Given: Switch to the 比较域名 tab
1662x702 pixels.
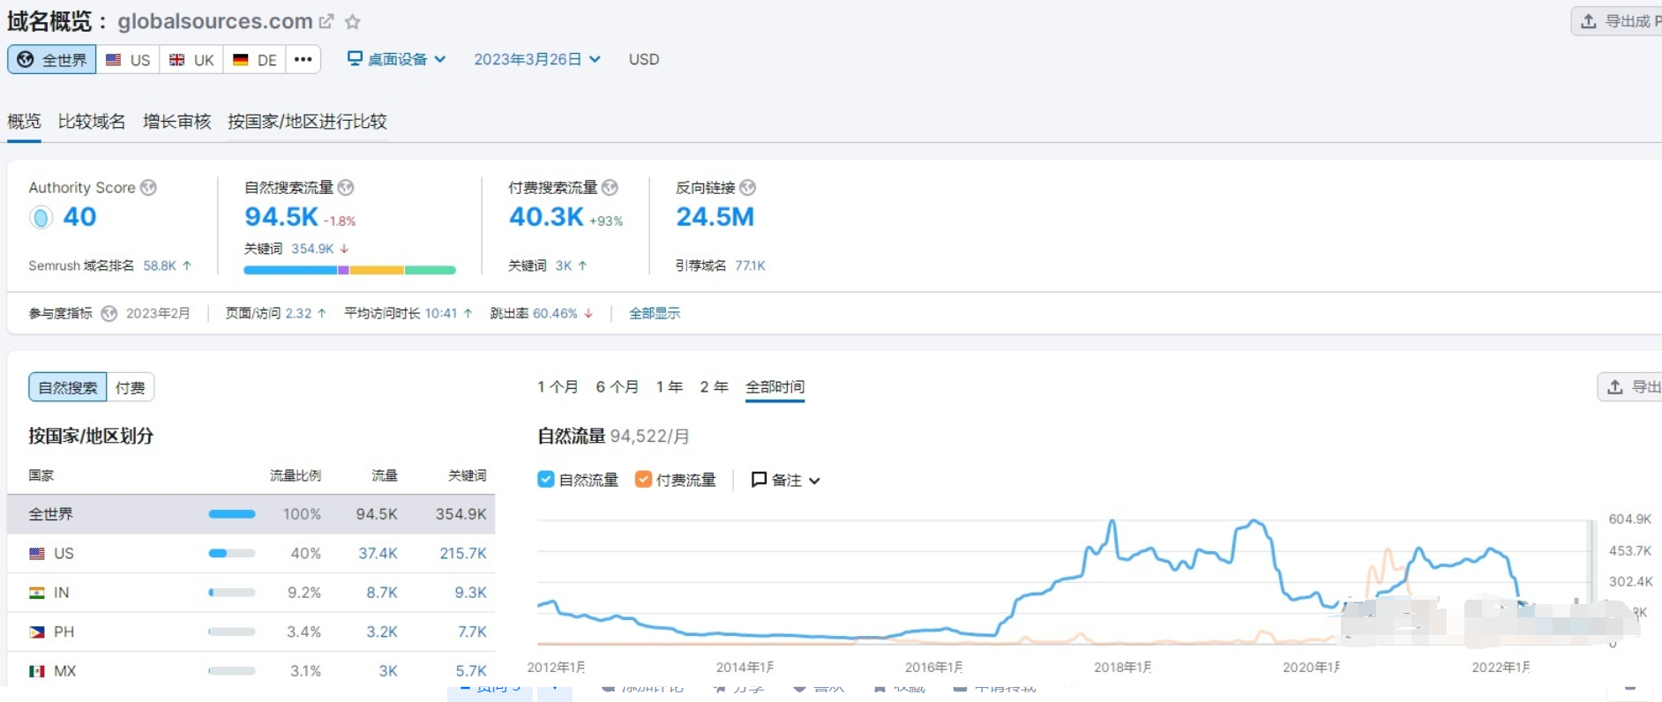Looking at the screenshot, I should tap(92, 122).
